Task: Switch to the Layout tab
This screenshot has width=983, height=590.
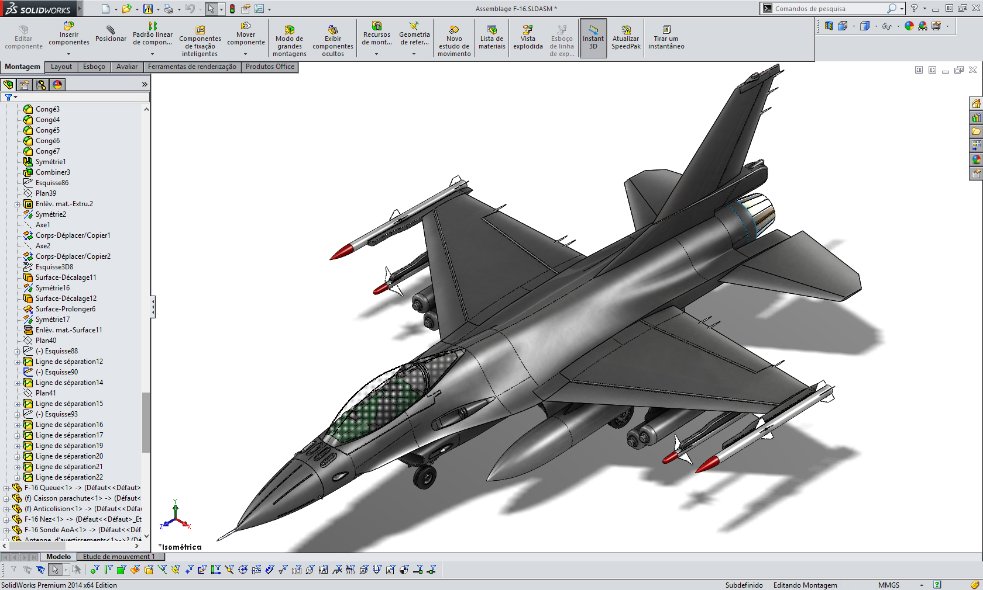Action: coord(61,67)
